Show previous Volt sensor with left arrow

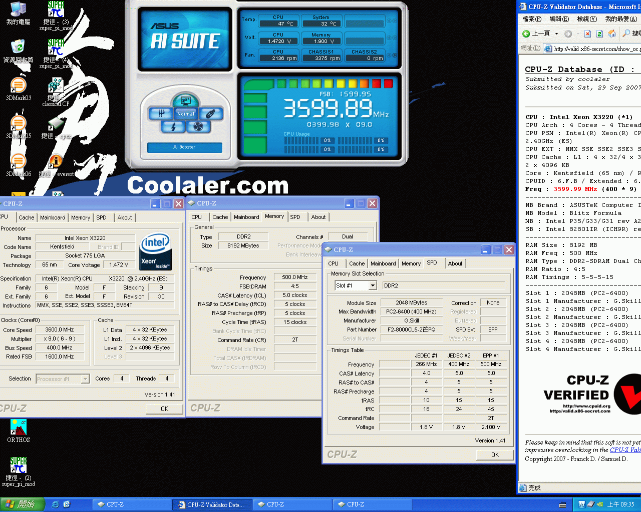tap(389, 38)
